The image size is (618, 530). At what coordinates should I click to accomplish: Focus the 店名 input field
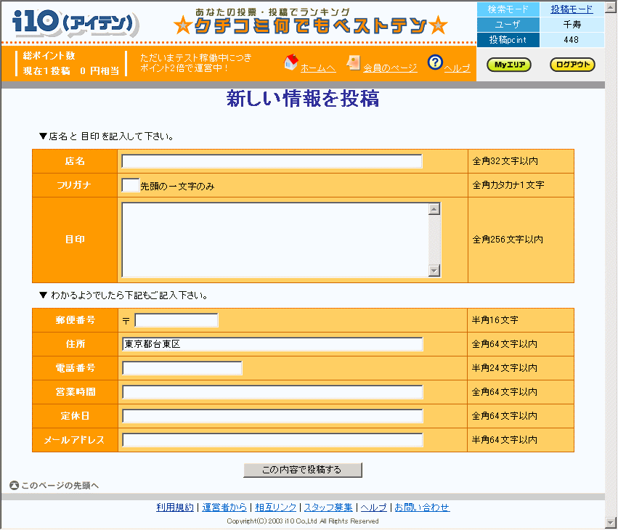(x=272, y=161)
